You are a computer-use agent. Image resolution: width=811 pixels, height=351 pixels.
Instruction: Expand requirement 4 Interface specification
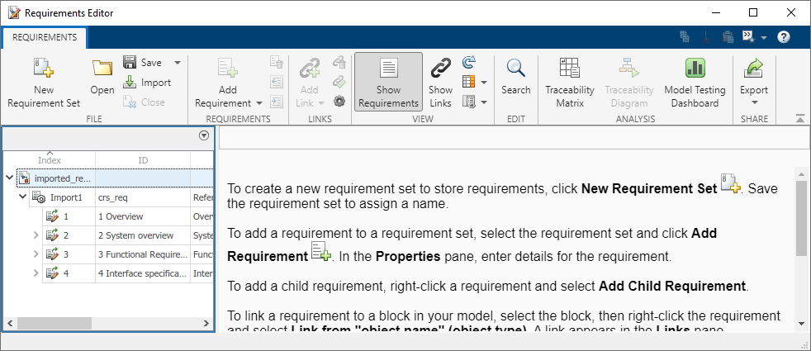[x=36, y=273]
